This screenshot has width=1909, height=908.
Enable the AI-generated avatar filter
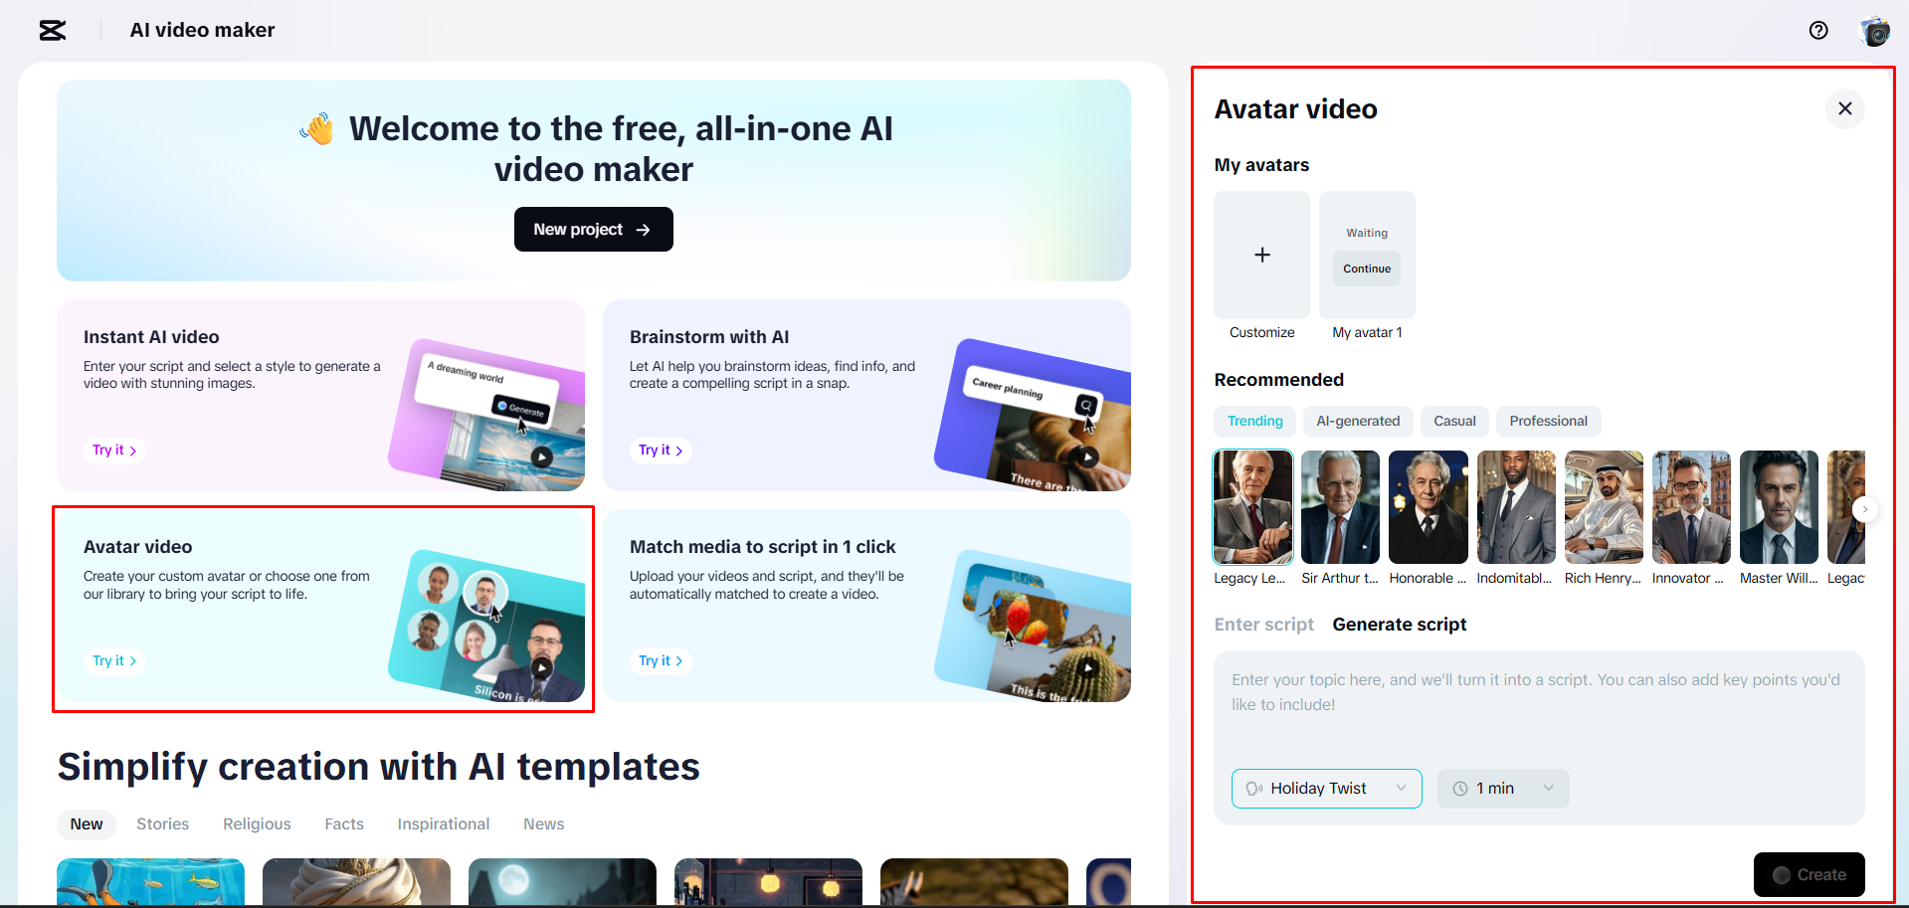pyautogui.click(x=1357, y=421)
